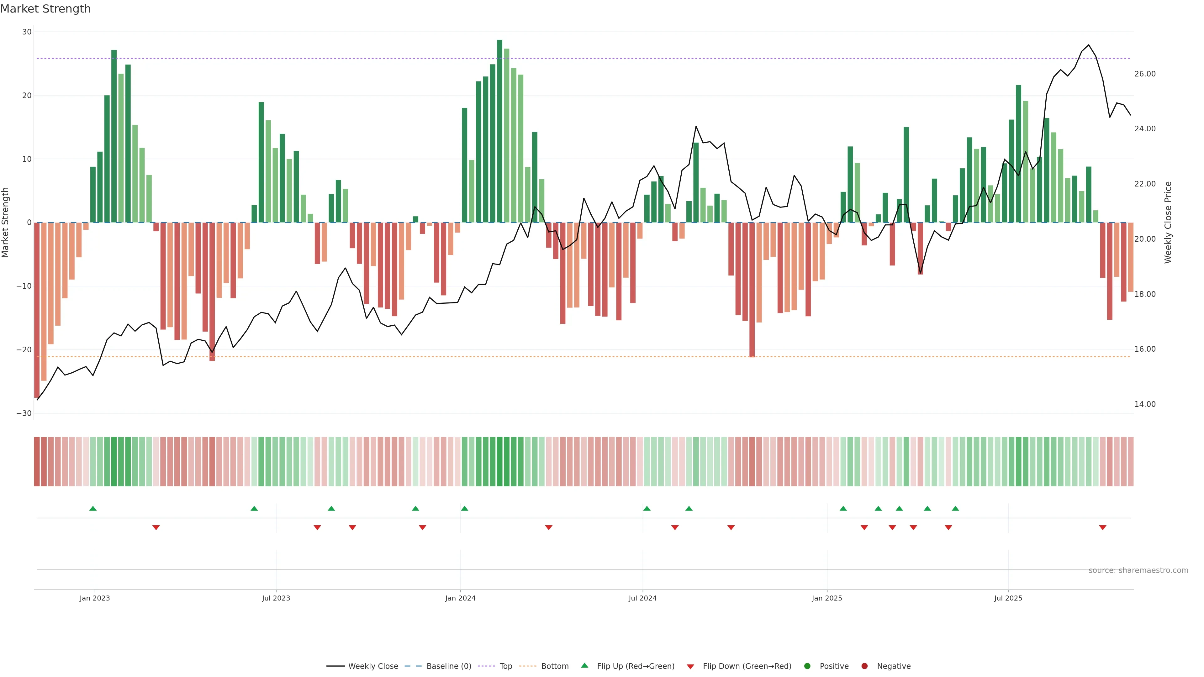Click the Flip Down red triangle legend icon

(690, 667)
